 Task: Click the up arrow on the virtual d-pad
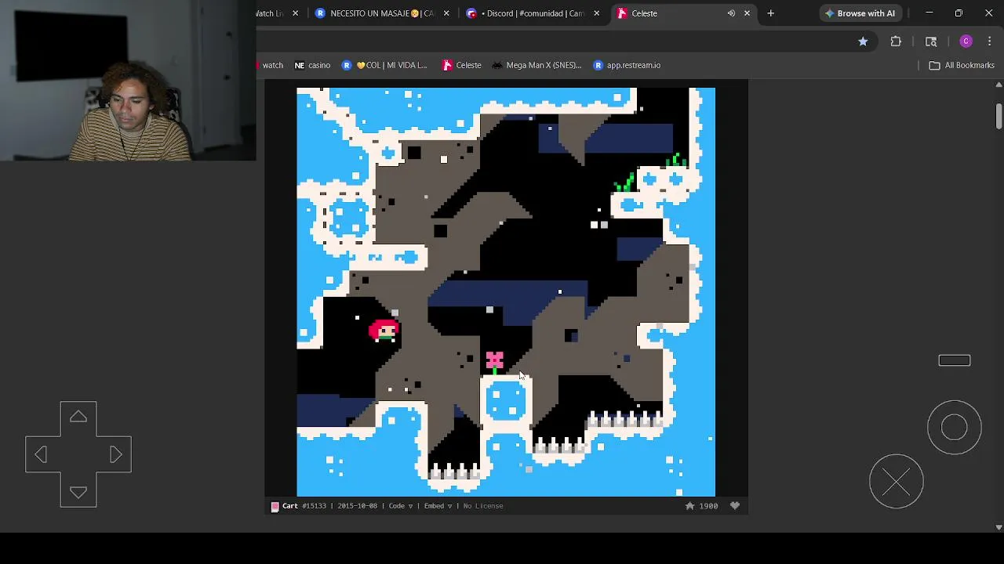(x=78, y=418)
